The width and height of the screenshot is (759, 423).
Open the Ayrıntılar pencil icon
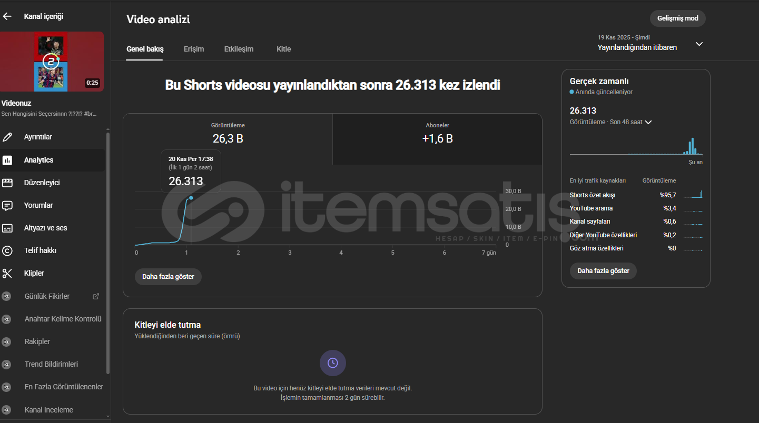(7, 137)
